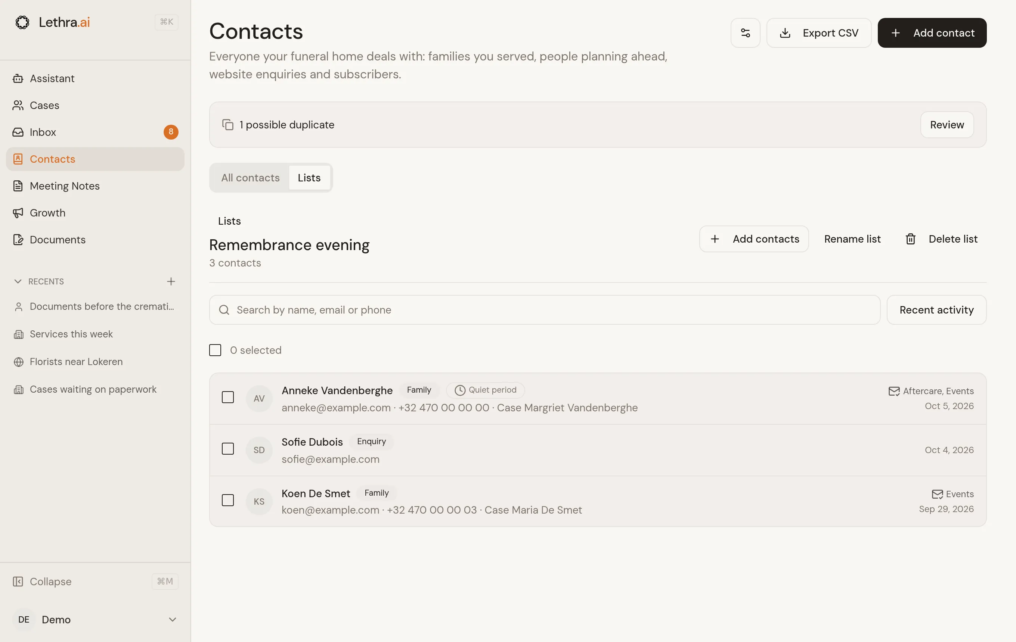Screen dimensions: 1016x642
Task: Click Add contacts to the list
Action: tap(753, 239)
